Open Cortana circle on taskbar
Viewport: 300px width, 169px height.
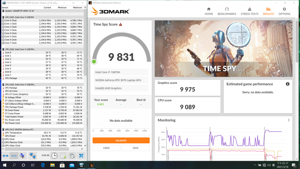coord(23,165)
